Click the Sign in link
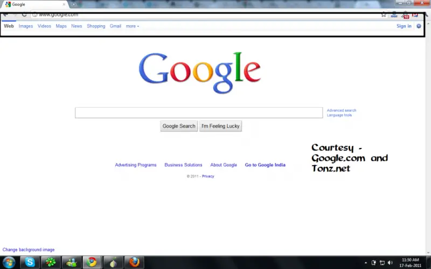Screen dimensions: 431x269 tap(404, 26)
